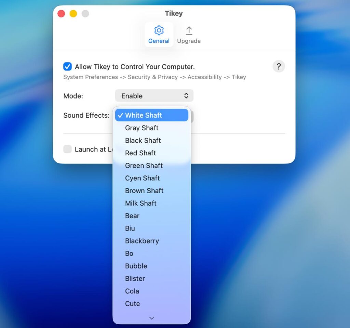The image size is (350, 328).
Task: Uncheck Allow Tikey to Control Your Computer
Action: tap(68, 67)
